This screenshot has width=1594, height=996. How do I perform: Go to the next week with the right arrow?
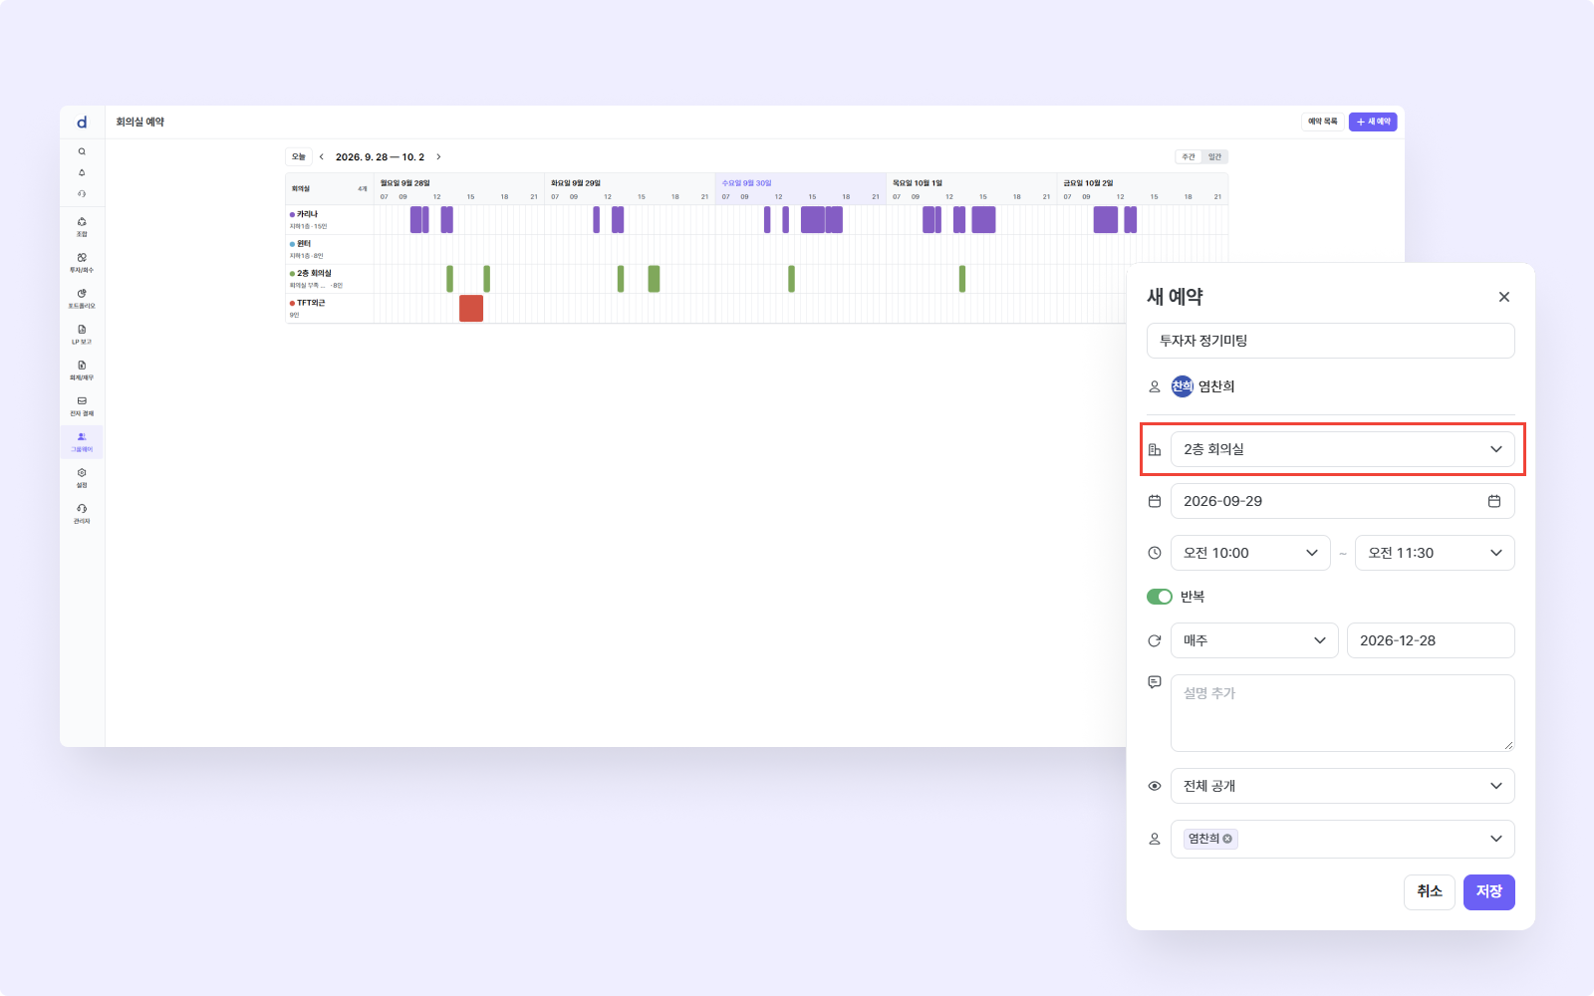click(438, 156)
